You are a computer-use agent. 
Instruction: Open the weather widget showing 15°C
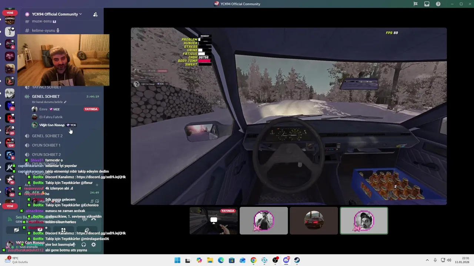[17, 260]
